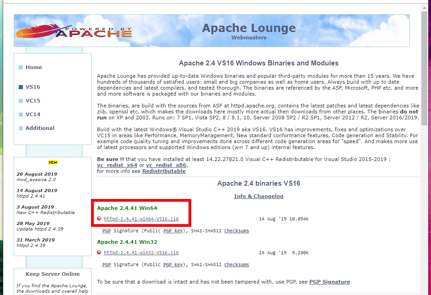The width and height of the screenshot is (431, 295).
Task: Open the PGP link in the Win64 signature line
Action: coord(107,231)
